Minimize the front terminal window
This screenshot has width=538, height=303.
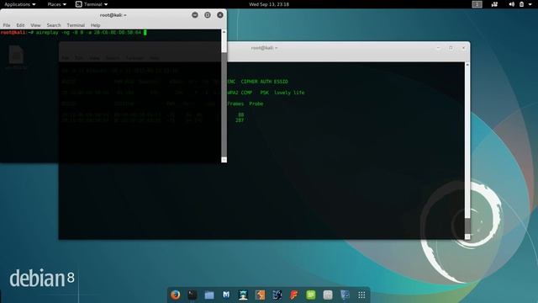(195, 15)
